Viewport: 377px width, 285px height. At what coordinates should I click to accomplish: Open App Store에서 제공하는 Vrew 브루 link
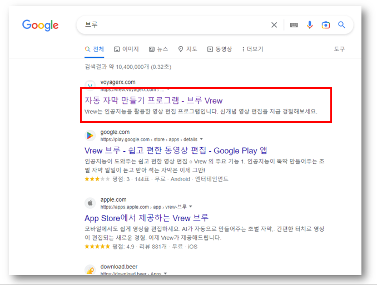click(146, 218)
